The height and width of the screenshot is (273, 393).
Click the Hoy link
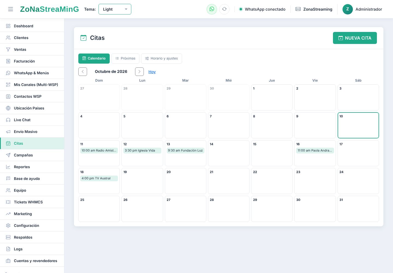[x=152, y=72]
